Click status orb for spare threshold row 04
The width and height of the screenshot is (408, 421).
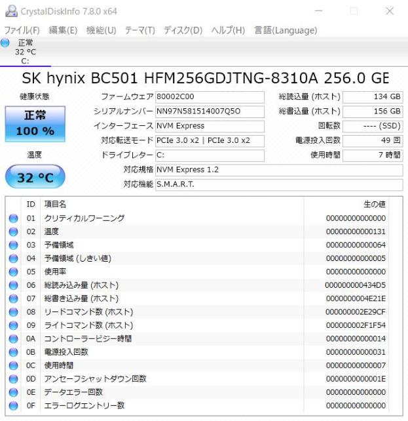pos(13,258)
